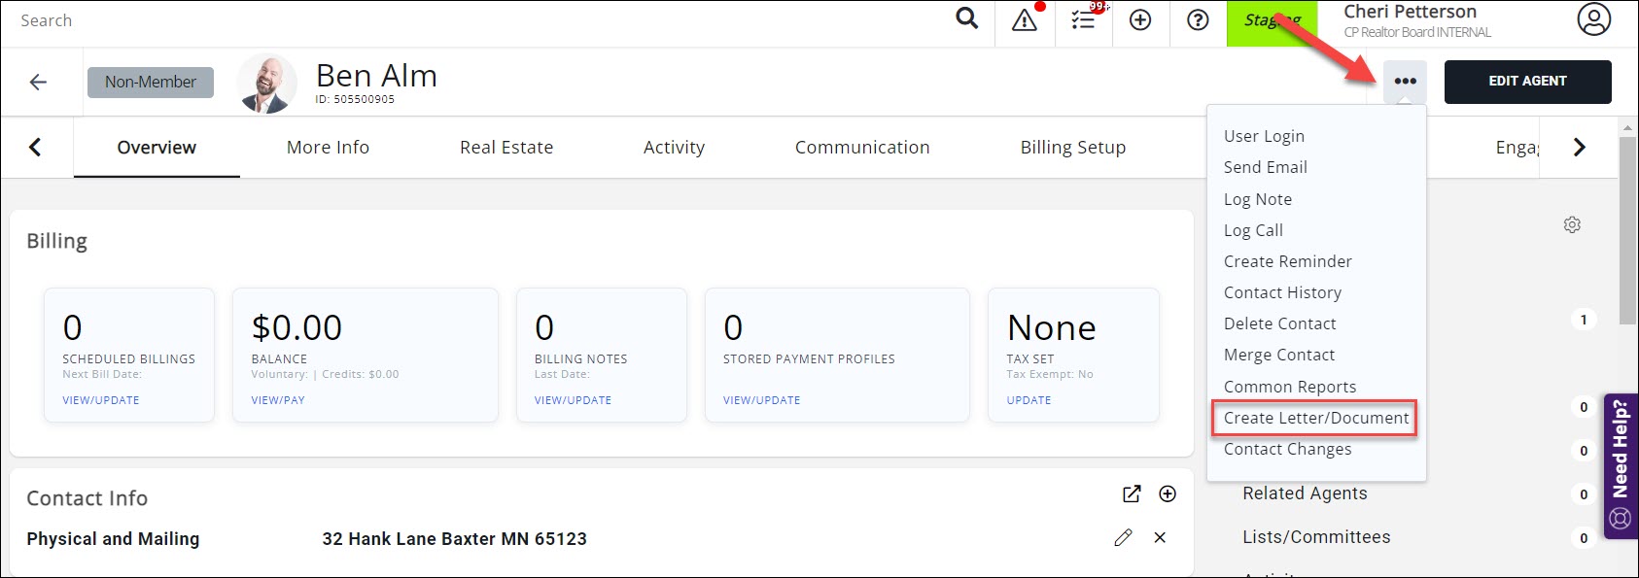The width and height of the screenshot is (1639, 578).
Task: Toggle the three-dot actions menu
Action: [1405, 82]
